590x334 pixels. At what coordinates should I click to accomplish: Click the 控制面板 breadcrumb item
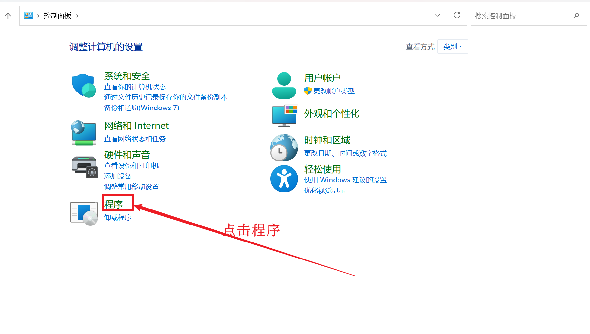click(x=58, y=16)
